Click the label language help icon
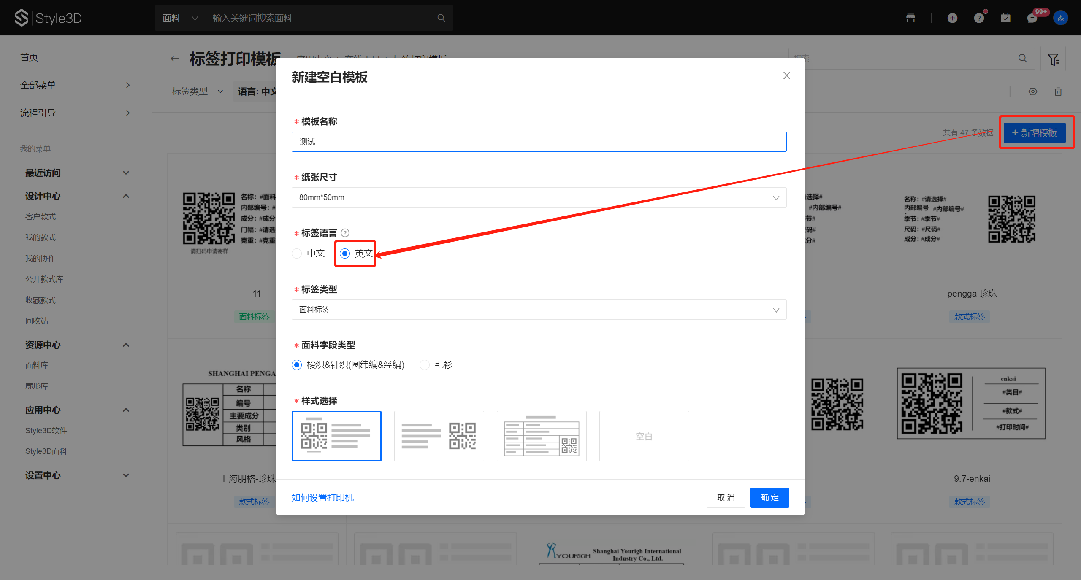Viewport: 1081px width, 580px height. (x=345, y=233)
